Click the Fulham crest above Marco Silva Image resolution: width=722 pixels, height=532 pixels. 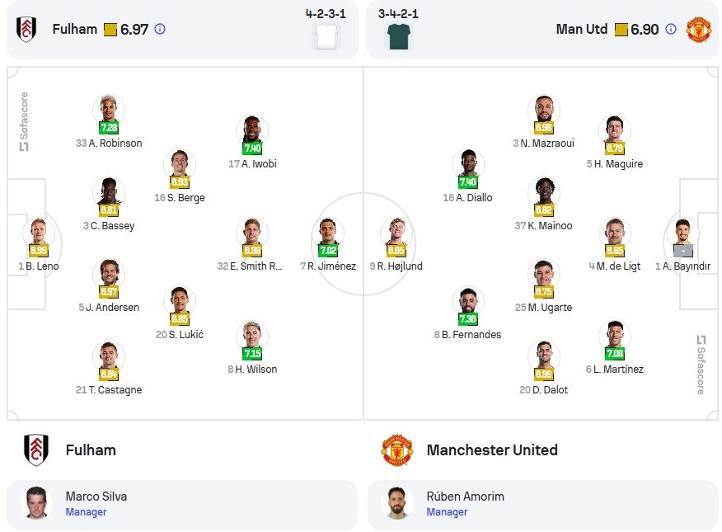pos(36,450)
